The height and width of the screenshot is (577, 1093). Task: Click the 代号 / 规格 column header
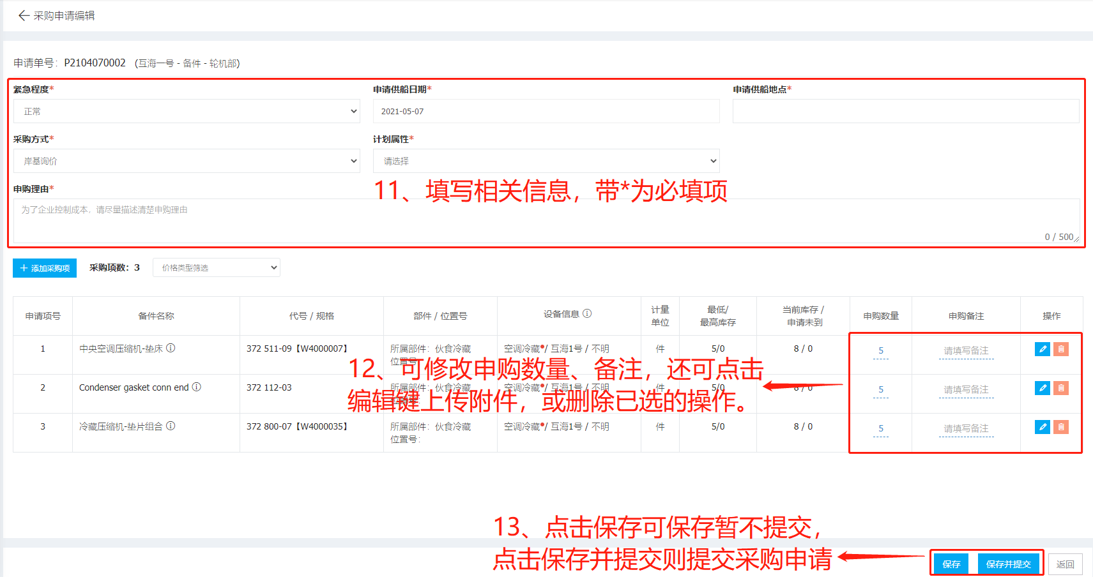point(312,316)
